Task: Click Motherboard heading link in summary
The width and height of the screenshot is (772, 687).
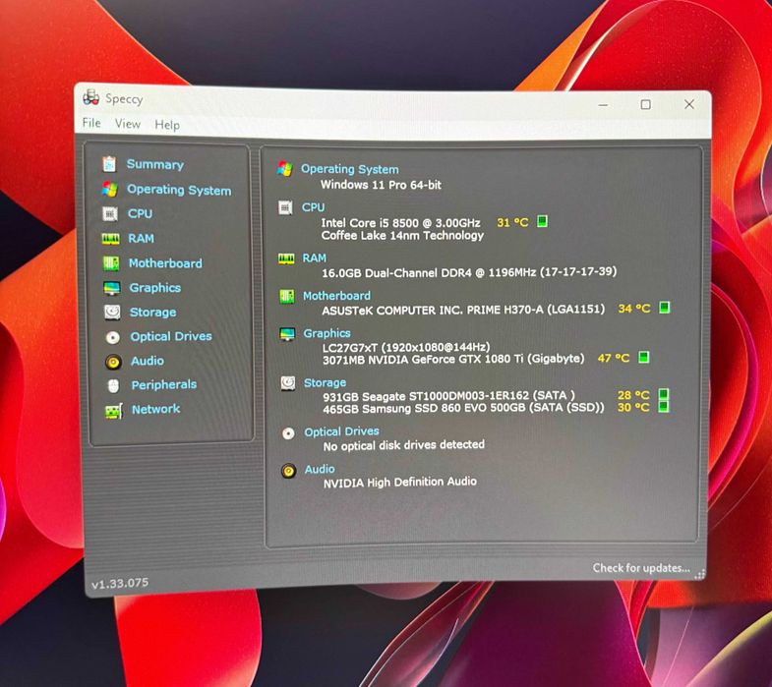Action: pos(336,296)
